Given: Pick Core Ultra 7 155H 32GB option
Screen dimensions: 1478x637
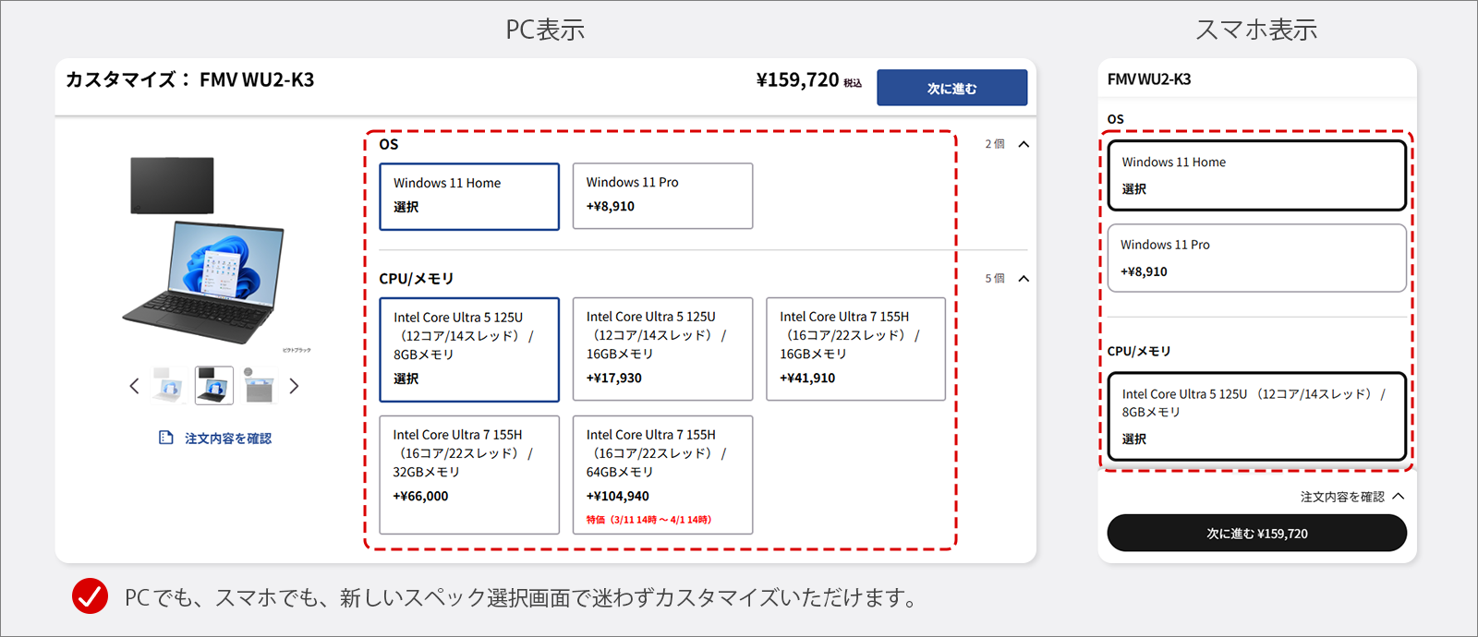Looking at the screenshot, I should click(469, 475).
